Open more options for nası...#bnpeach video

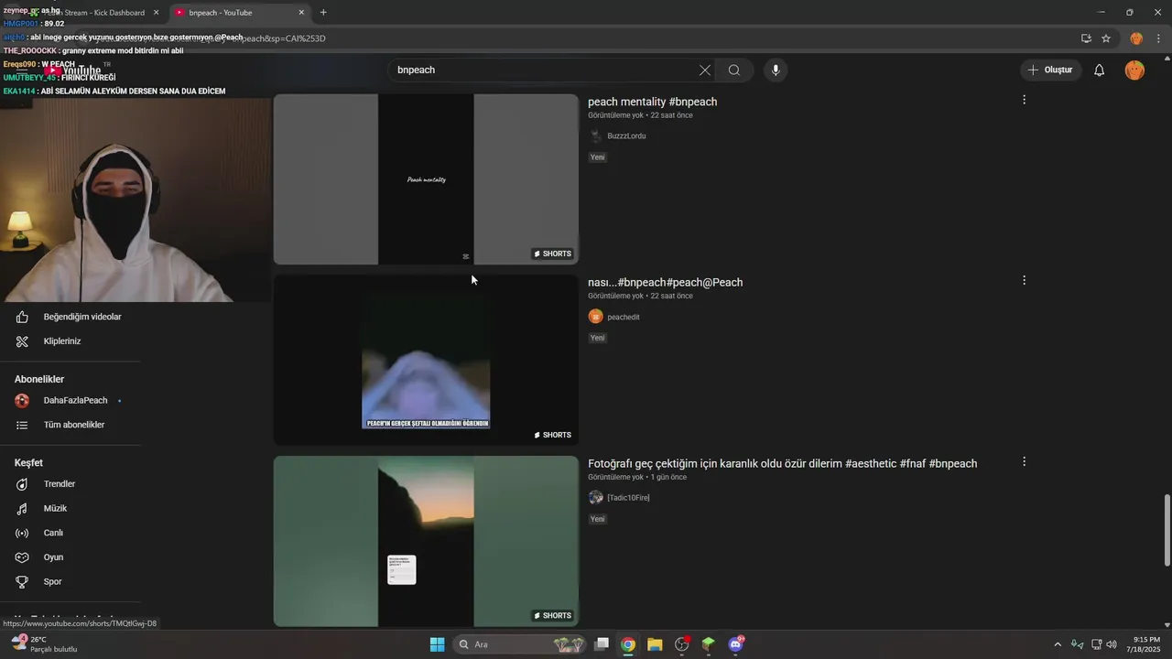[x=1024, y=281]
